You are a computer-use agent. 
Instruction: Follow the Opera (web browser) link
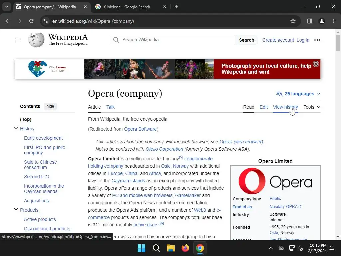coord(241,142)
